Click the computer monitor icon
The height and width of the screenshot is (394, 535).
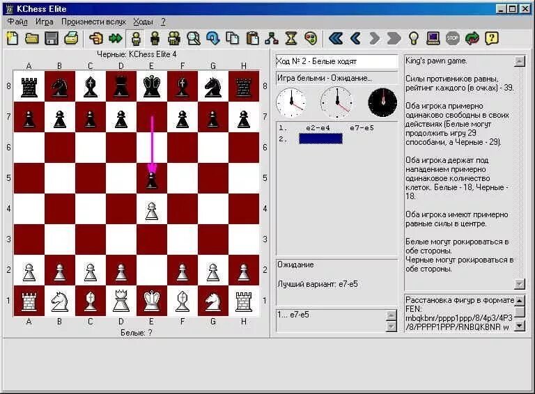433,38
